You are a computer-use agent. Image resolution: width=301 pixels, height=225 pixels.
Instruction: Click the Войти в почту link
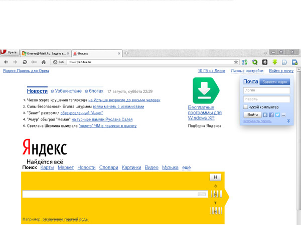tap(281, 71)
